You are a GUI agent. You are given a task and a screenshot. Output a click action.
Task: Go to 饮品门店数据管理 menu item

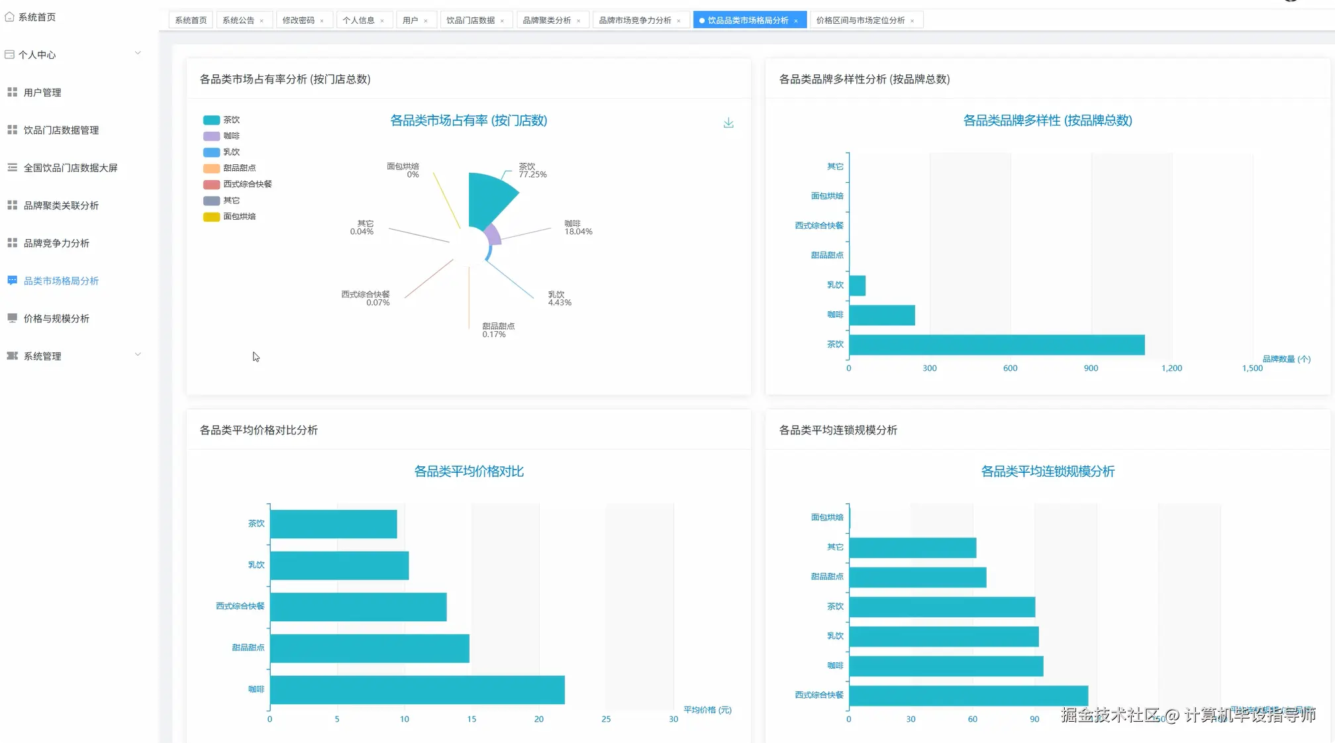61,130
